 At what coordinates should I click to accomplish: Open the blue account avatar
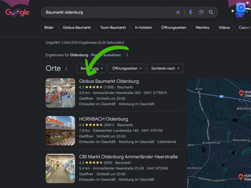point(240,10)
